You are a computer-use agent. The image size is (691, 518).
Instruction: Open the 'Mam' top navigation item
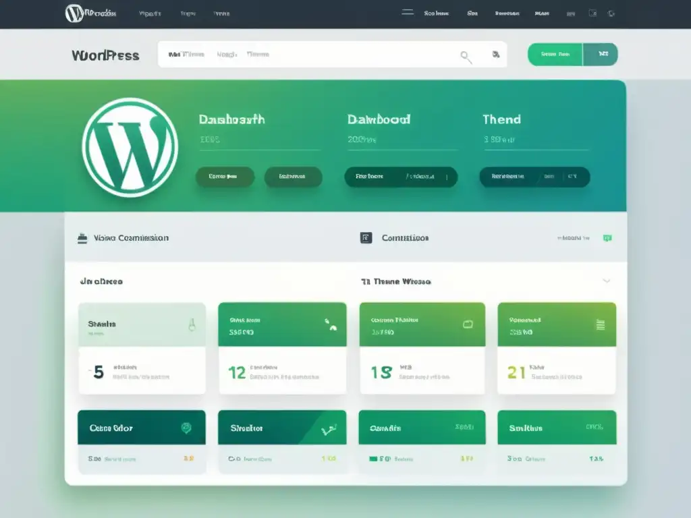542,13
